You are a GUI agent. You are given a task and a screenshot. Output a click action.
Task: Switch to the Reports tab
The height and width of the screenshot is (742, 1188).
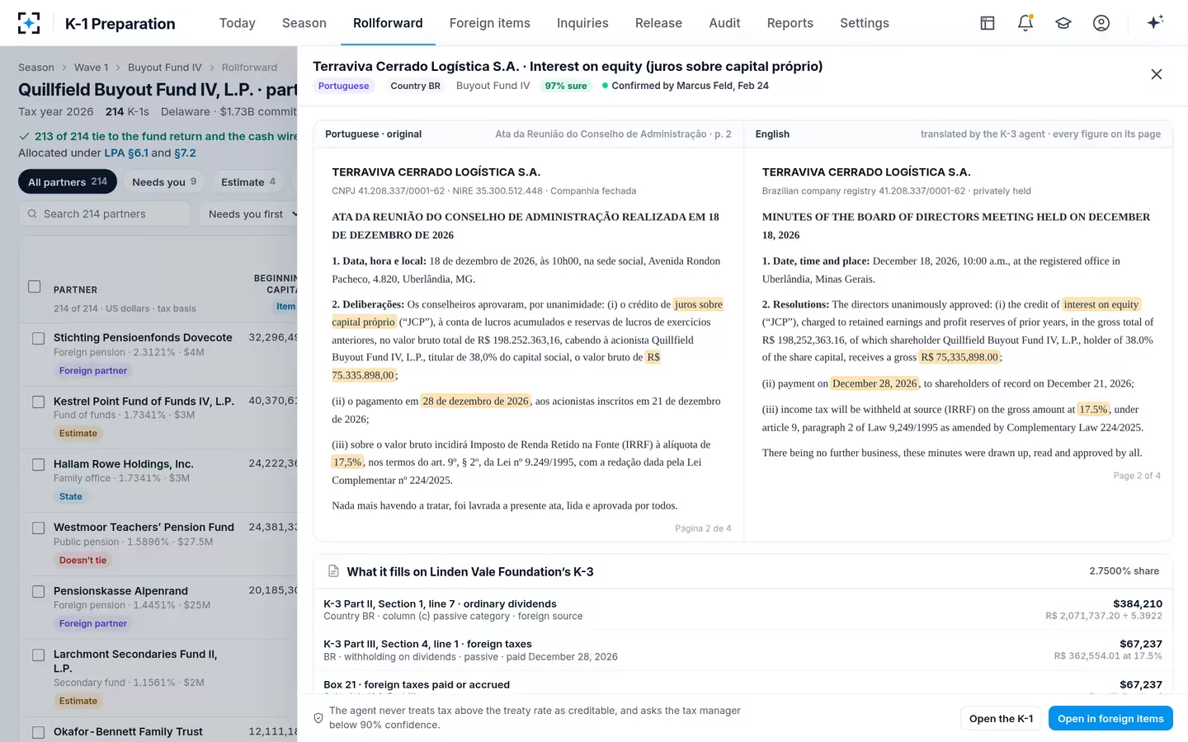pos(790,23)
